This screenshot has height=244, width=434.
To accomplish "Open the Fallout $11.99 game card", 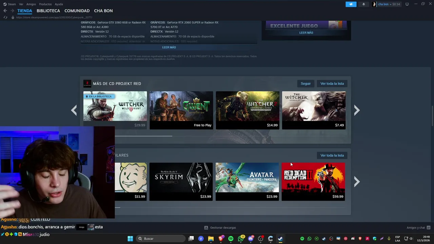I will click(131, 182).
